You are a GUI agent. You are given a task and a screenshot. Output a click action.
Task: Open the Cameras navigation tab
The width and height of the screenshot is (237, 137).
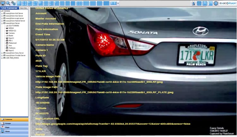[x=14, y=119]
